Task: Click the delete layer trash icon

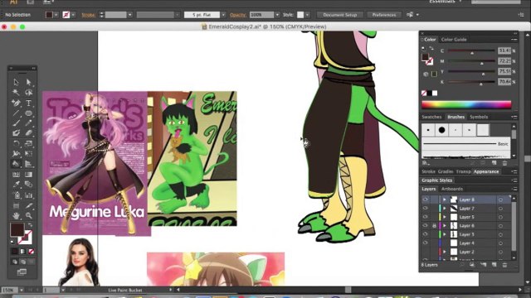Action: (504, 265)
